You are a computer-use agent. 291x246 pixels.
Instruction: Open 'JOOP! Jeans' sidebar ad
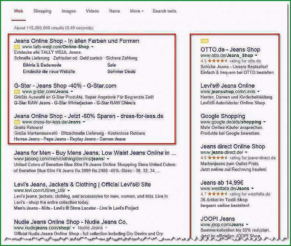217,219
